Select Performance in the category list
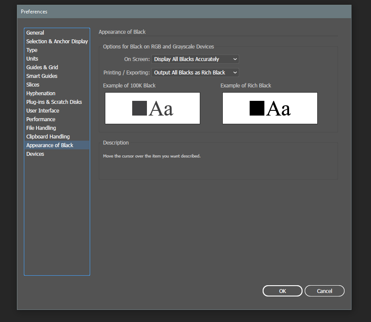The width and height of the screenshot is (371, 322). pos(41,119)
